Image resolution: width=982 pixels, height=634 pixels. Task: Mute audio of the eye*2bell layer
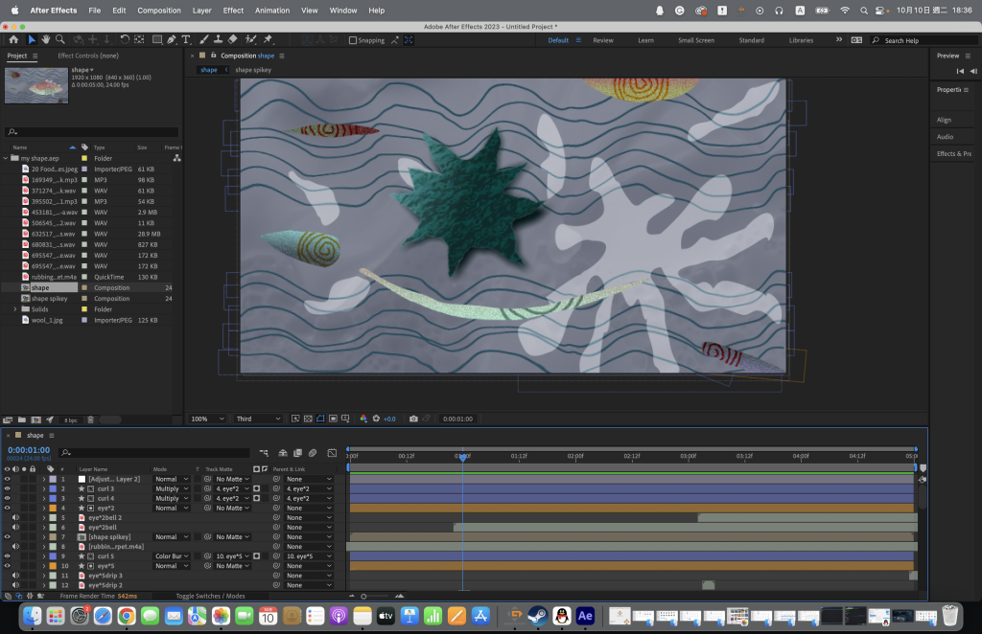[15, 527]
